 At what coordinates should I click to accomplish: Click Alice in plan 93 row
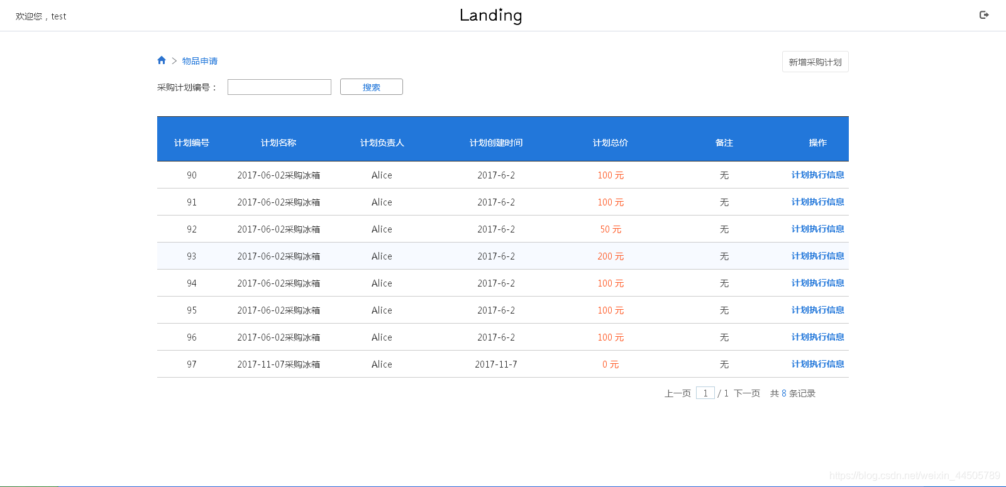382,256
